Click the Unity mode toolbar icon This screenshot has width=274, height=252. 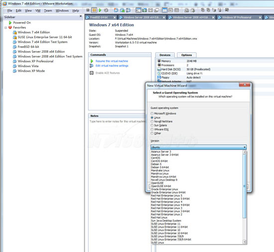156,10
